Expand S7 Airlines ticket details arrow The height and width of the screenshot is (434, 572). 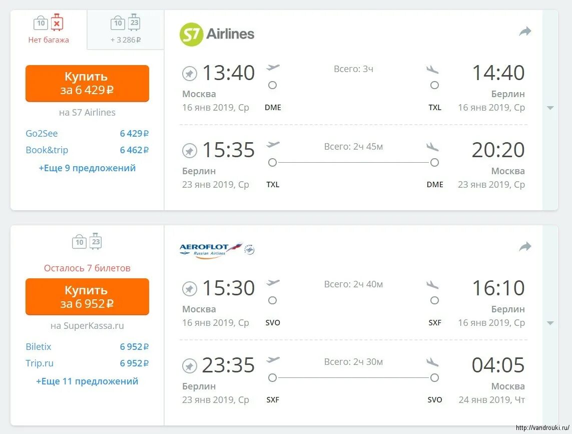[550, 108]
